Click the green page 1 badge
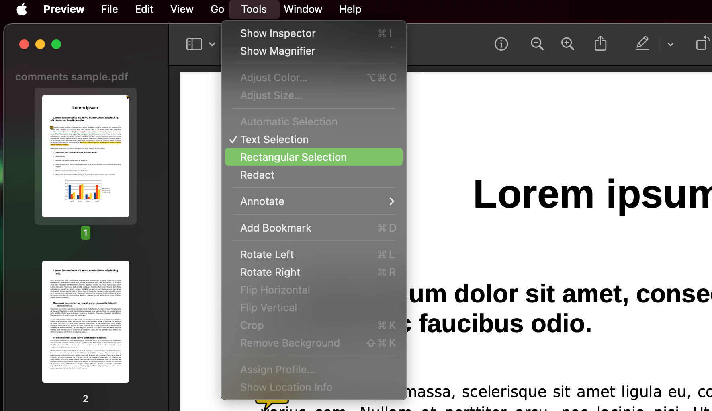This screenshot has width=712, height=411. pyautogui.click(x=85, y=233)
